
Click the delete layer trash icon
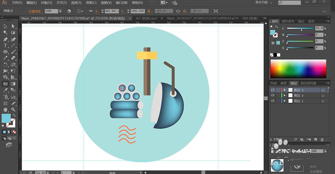coord(322,139)
